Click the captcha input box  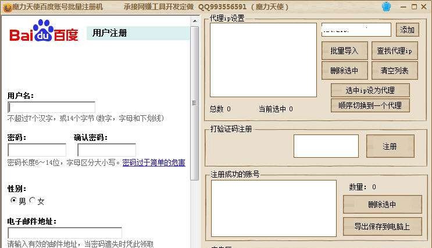point(326,146)
